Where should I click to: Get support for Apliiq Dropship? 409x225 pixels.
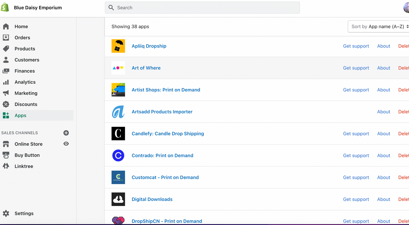[356, 46]
